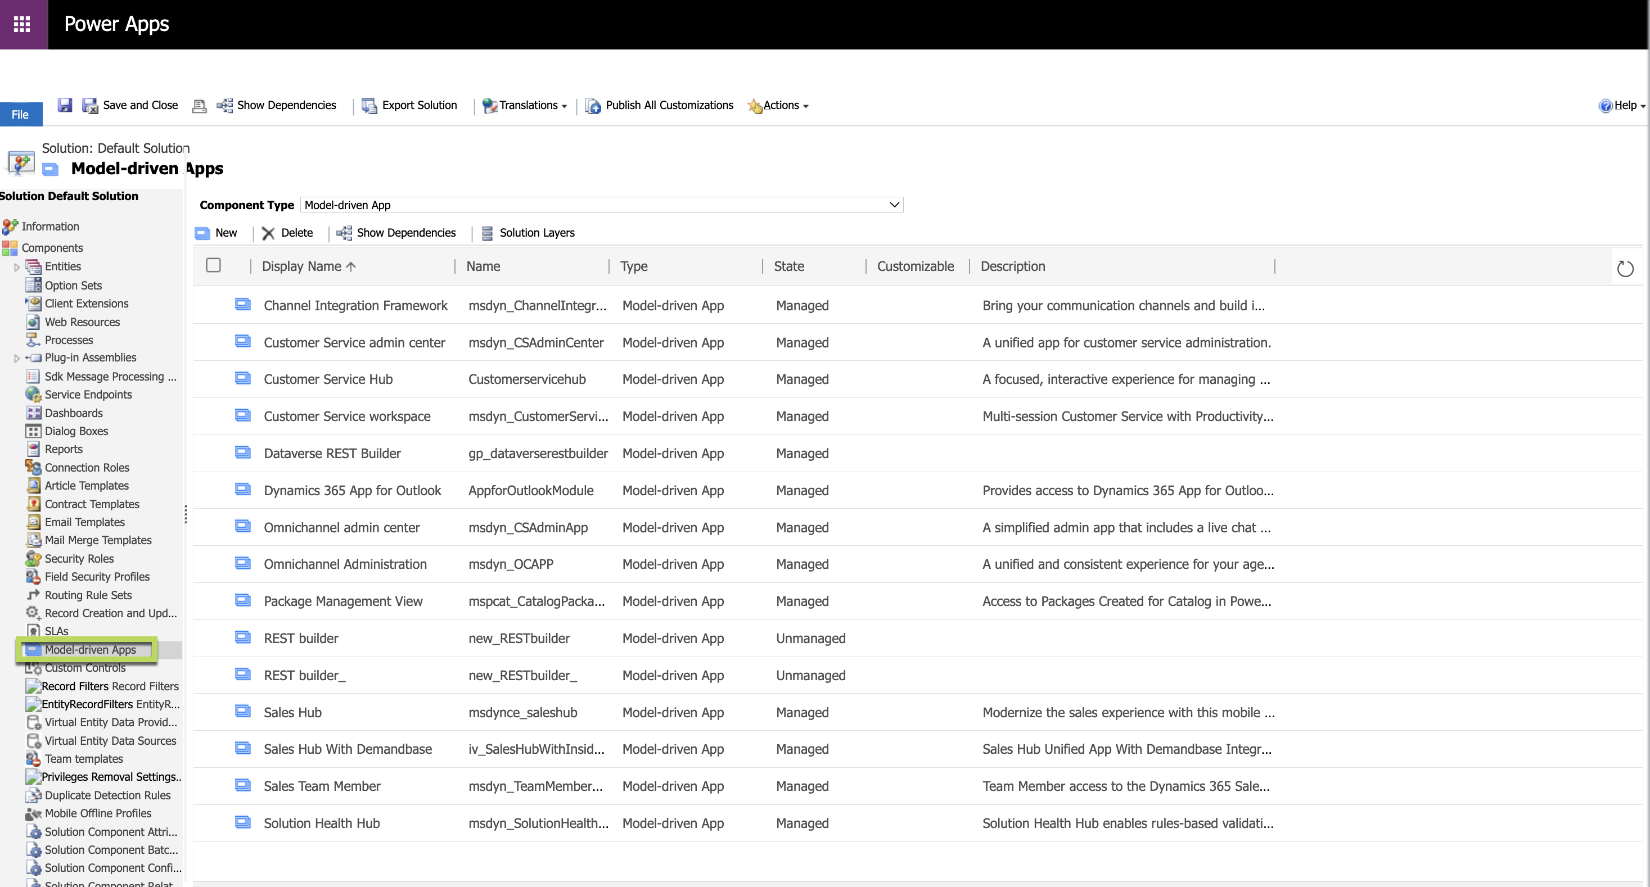Screen dimensions: 1650x887
Task: Click the Save disk icon in toolbar
Action: coord(65,105)
